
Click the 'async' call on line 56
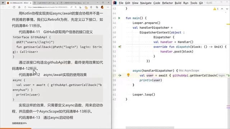[x=137, y=71]
